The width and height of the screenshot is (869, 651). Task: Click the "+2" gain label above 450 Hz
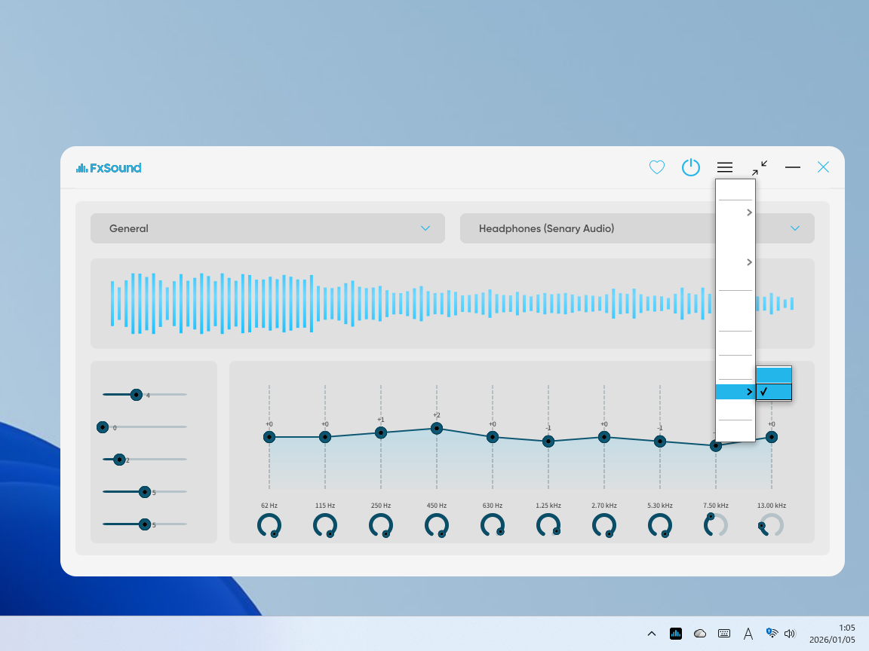point(437,415)
